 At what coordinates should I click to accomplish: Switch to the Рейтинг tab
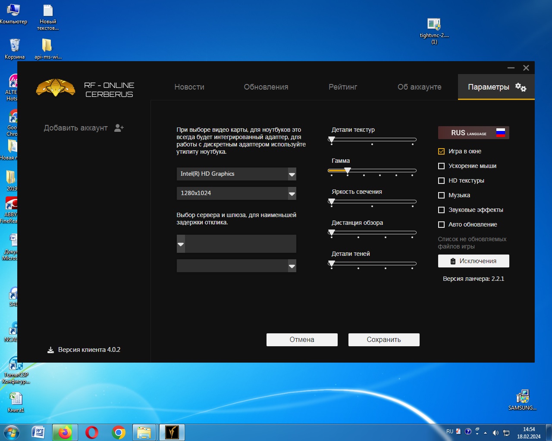coord(343,87)
